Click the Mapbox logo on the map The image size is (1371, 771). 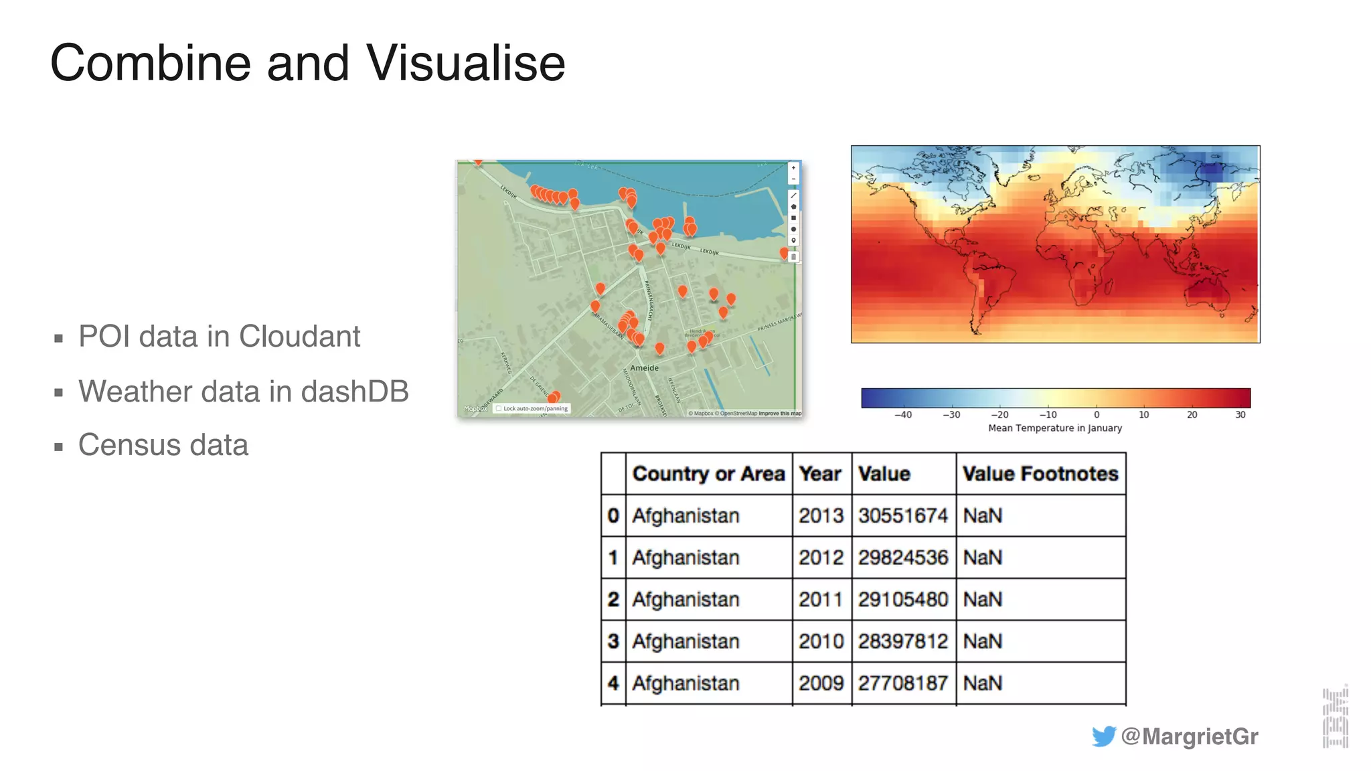click(475, 408)
